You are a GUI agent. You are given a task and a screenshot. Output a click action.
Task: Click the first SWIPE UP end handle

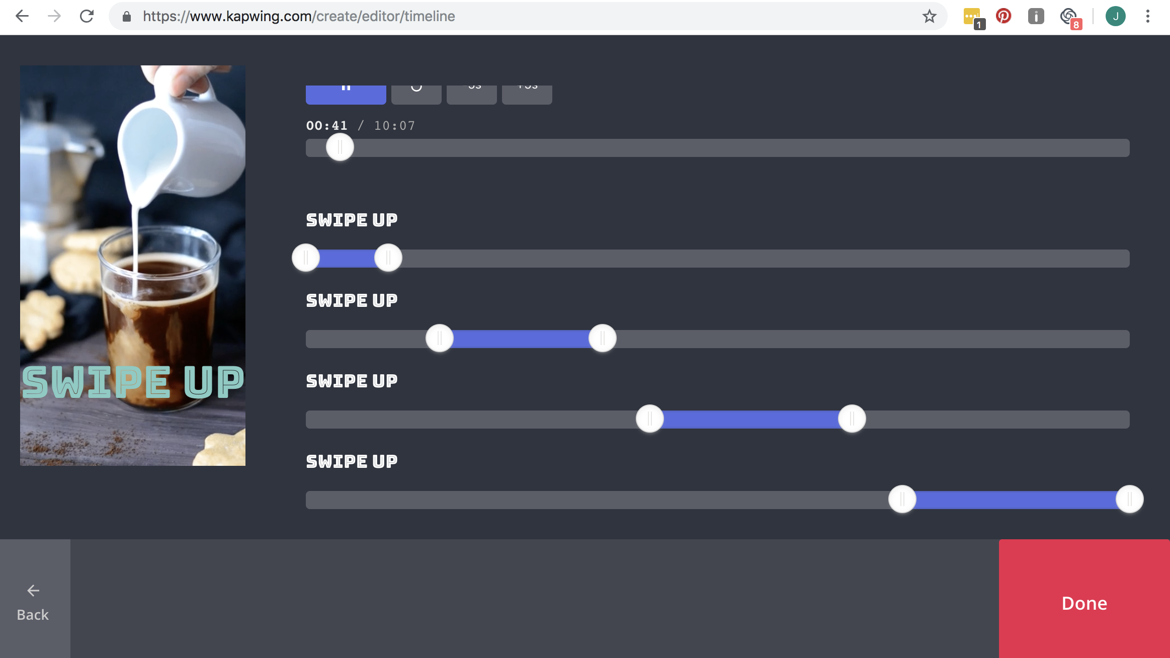pos(388,258)
